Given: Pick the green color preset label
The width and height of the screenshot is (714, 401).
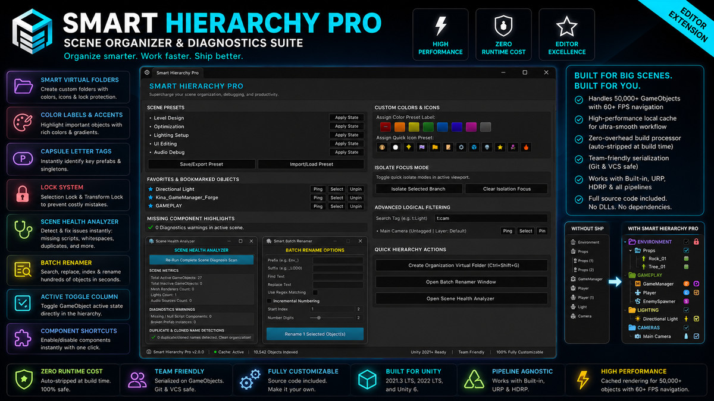Looking at the screenshot, I should pyautogui.click(x=428, y=127).
